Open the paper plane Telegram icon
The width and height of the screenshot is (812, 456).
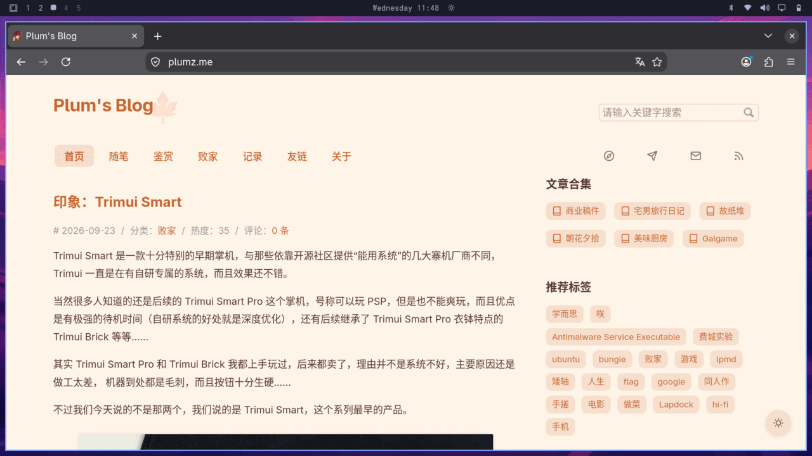click(x=652, y=156)
